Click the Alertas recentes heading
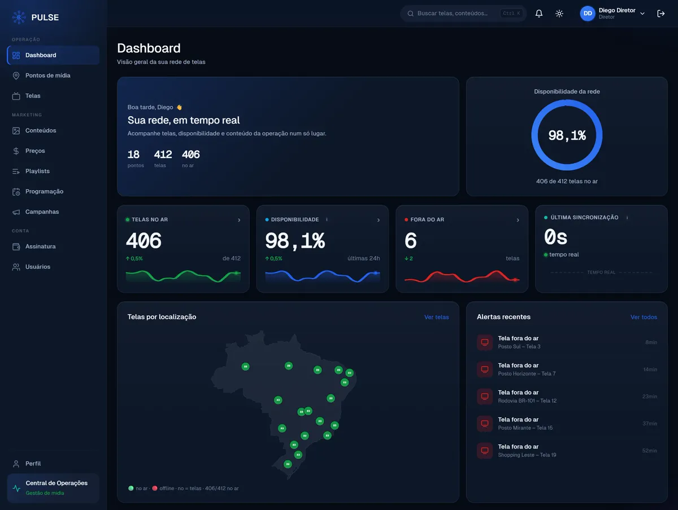 [503, 317]
